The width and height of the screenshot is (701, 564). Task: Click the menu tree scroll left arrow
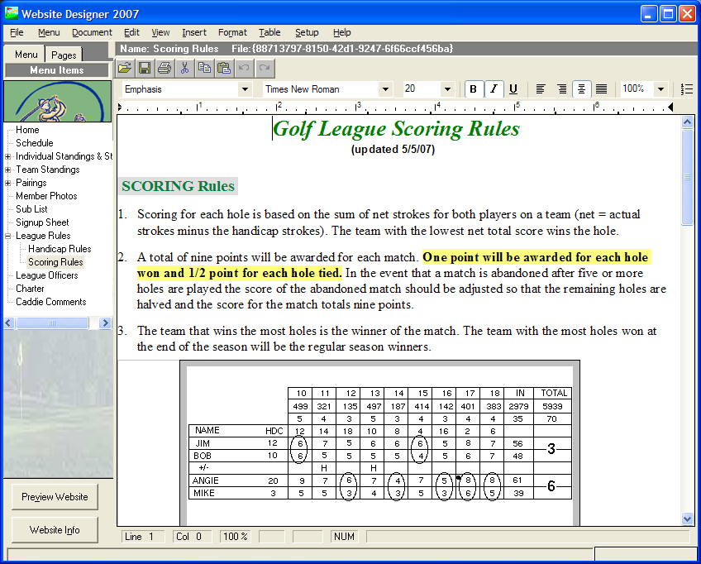[9, 323]
